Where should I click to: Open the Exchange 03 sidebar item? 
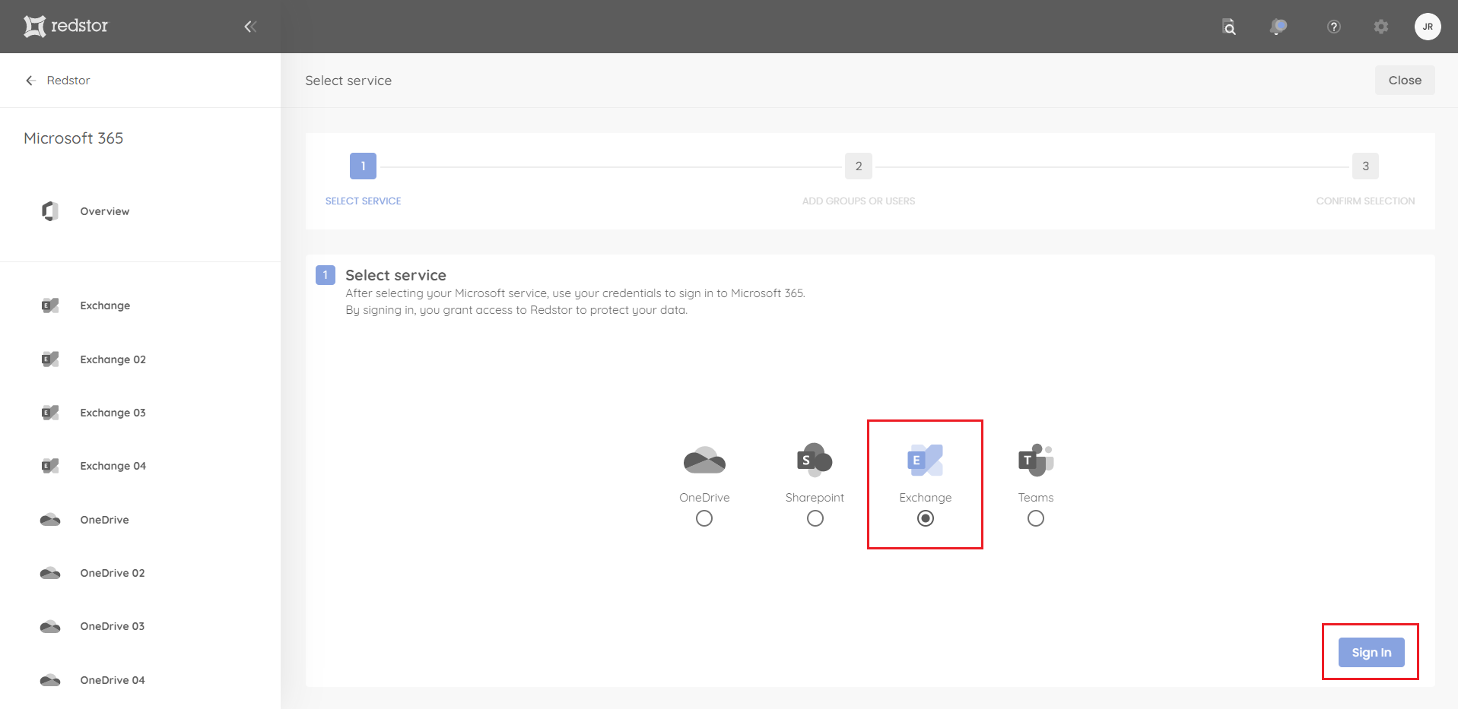click(113, 413)
